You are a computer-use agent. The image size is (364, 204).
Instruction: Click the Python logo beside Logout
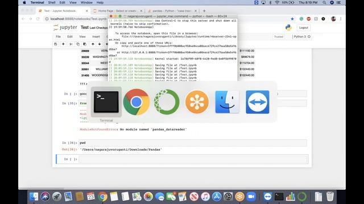[x=288, y=28]
